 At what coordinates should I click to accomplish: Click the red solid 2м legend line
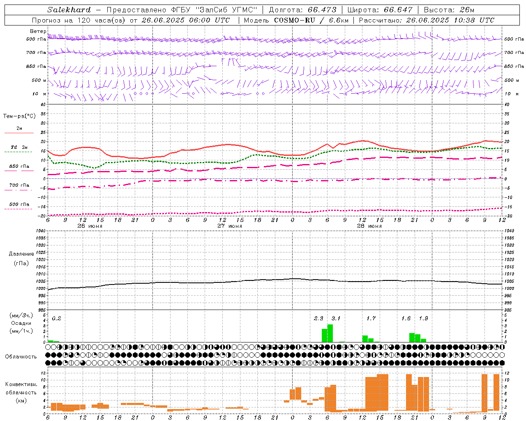[18, 133]
